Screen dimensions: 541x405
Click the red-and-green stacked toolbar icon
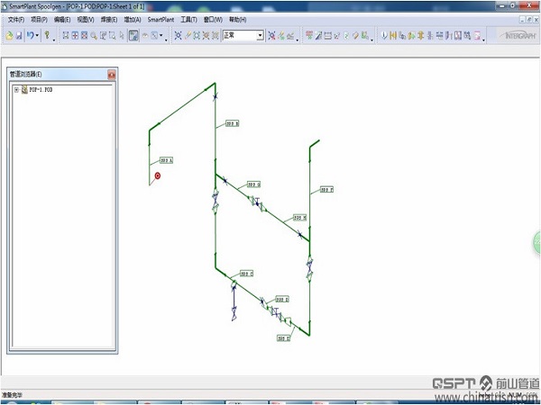(309, 35)
